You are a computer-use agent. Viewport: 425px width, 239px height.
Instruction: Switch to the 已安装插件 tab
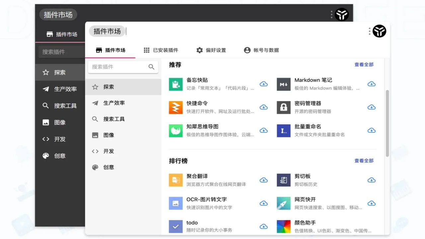point(161,50)
